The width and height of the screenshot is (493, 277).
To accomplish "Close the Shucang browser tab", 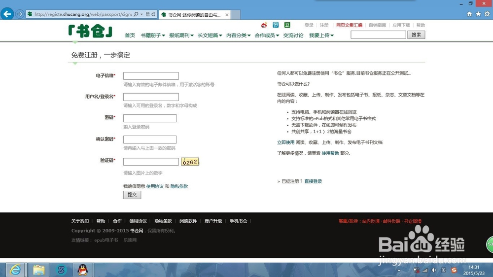I will point(227,15).
